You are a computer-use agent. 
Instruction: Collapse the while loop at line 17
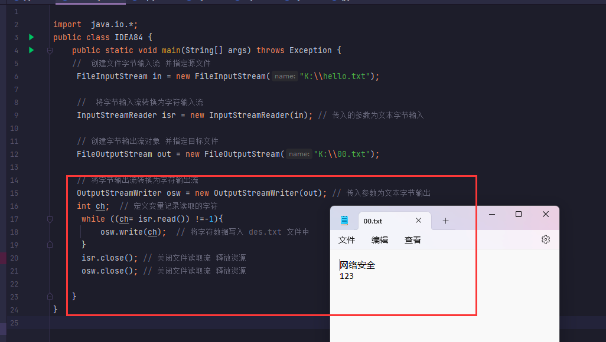(x=50, y=219)
